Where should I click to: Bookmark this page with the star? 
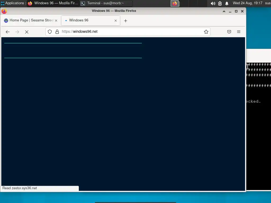coord(206,32)
